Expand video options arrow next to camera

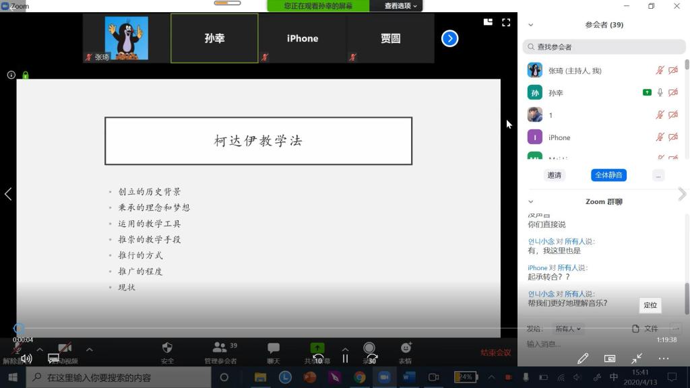click(90, 350)
